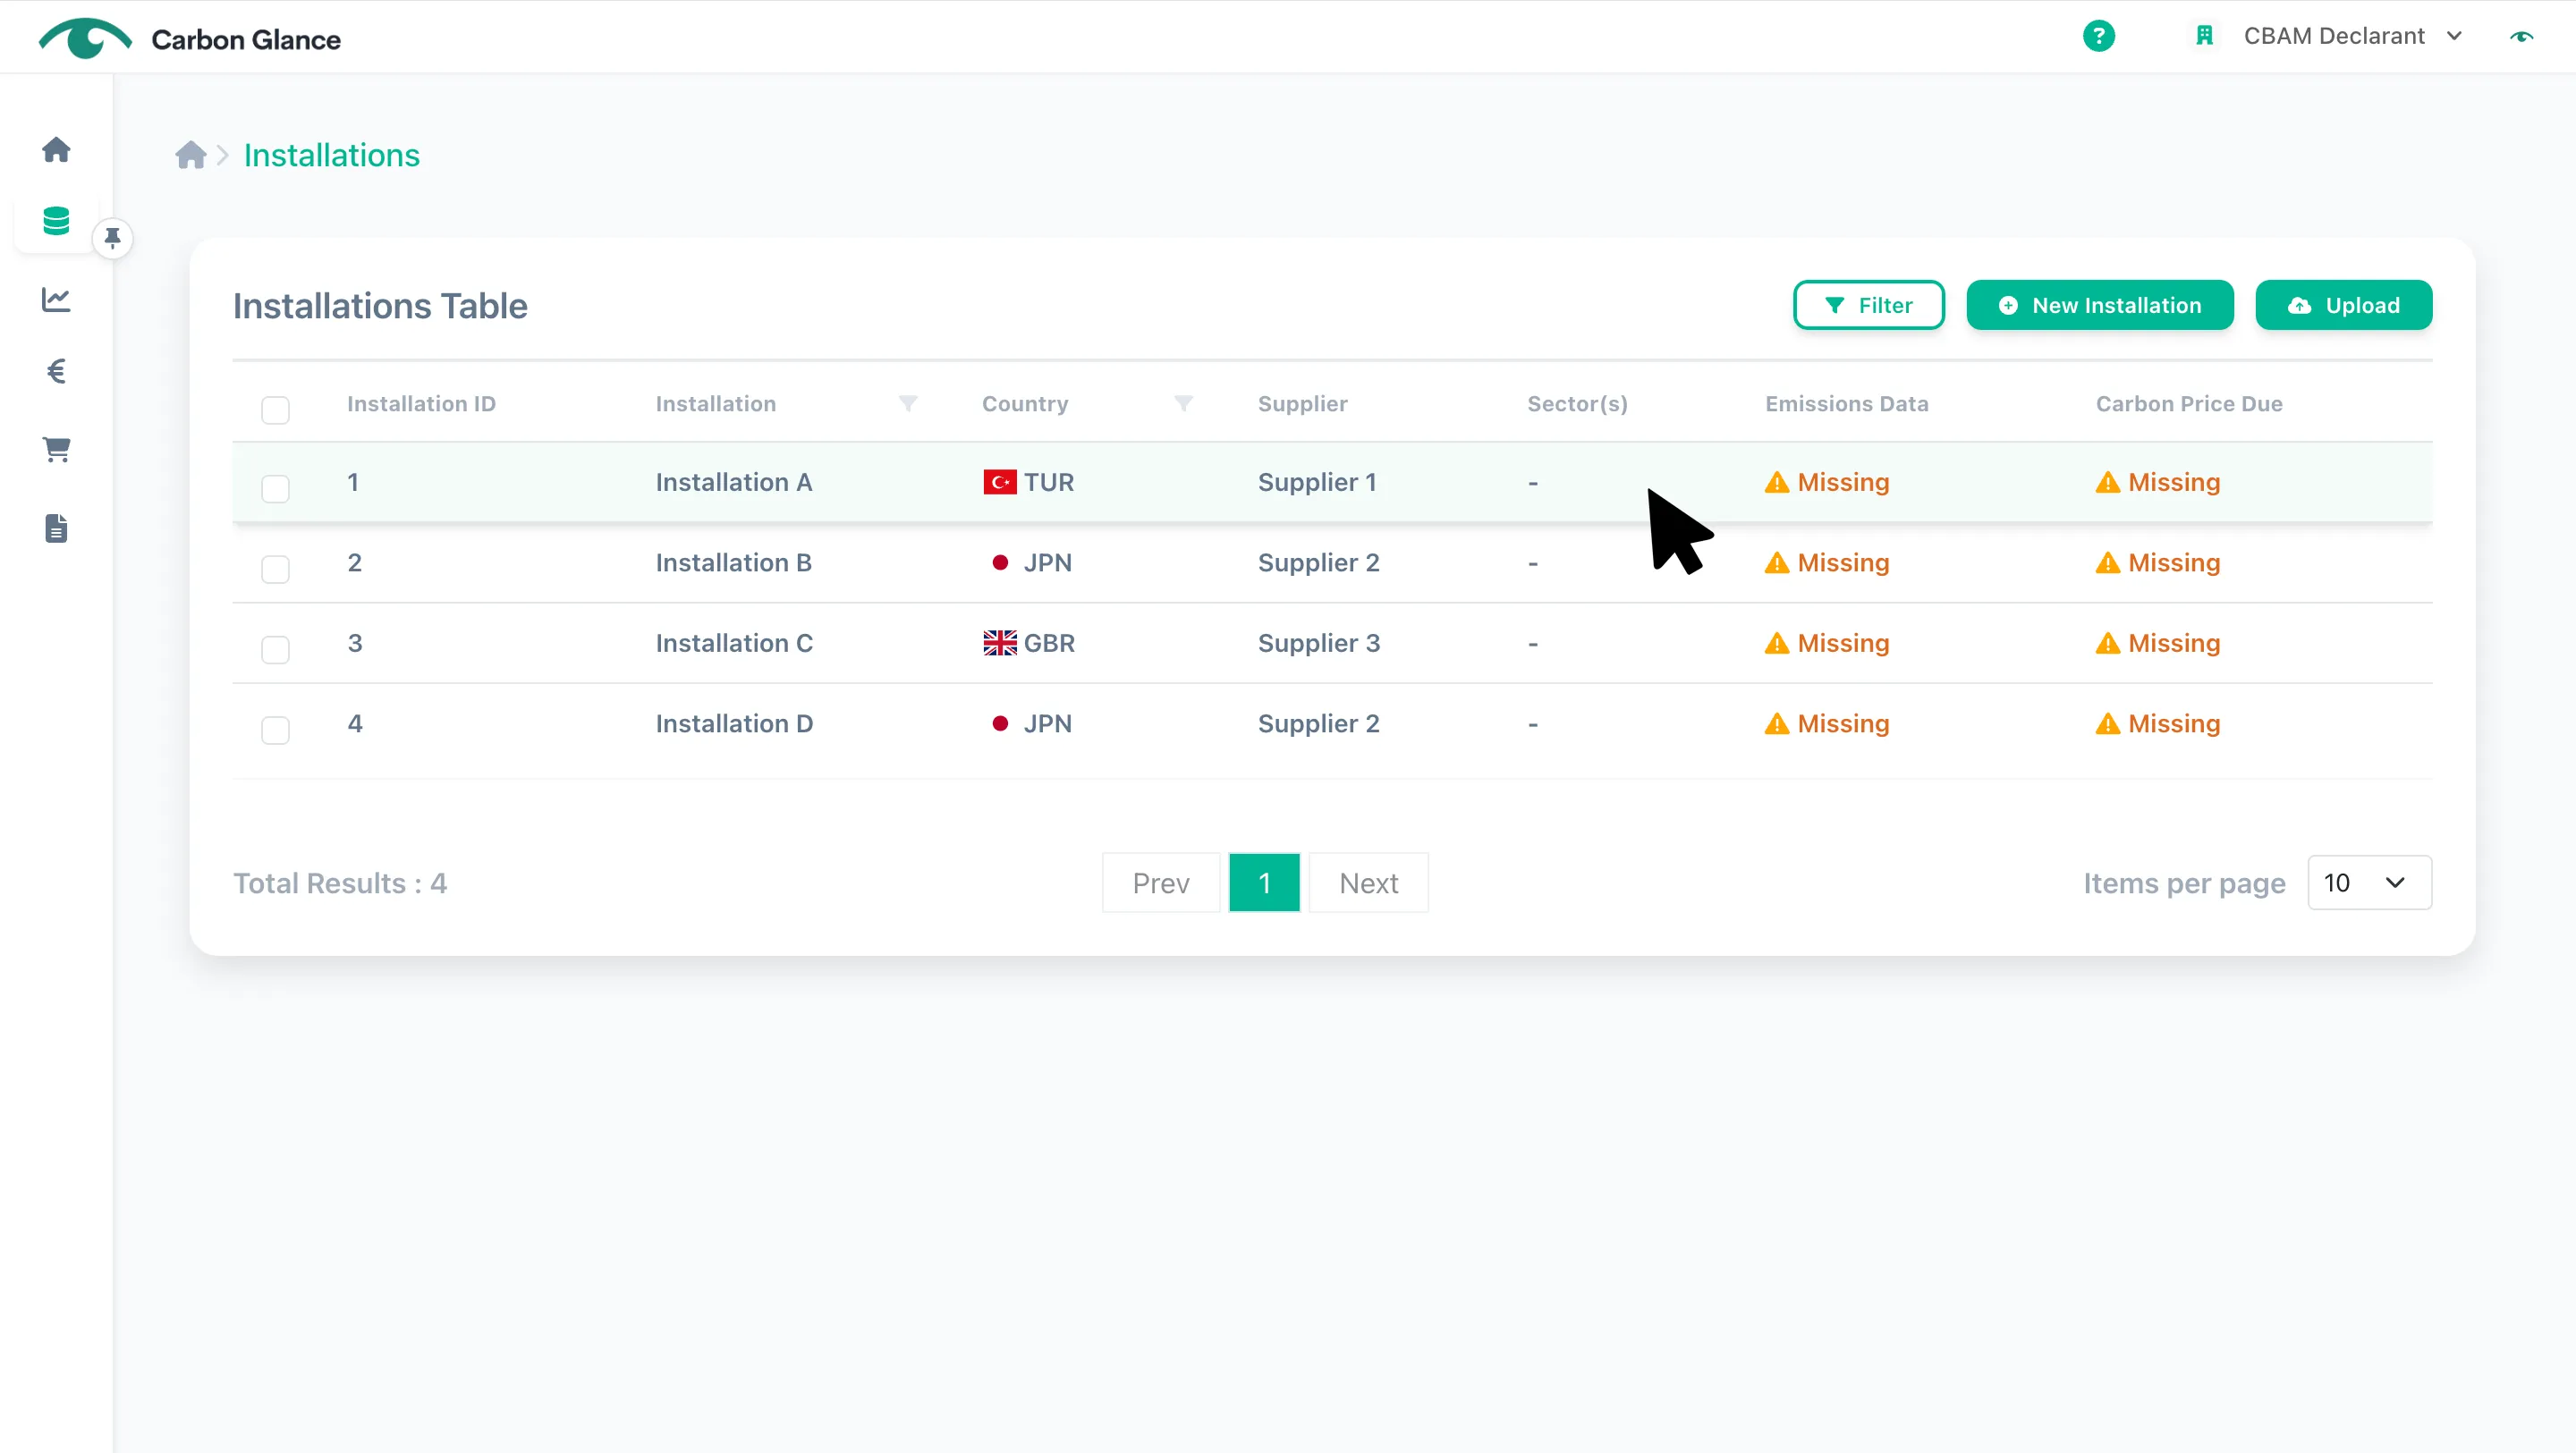Open the Items per page dropdown
The height and width of the screenshot is (1453, 2576).
[x=2369, y=882]
